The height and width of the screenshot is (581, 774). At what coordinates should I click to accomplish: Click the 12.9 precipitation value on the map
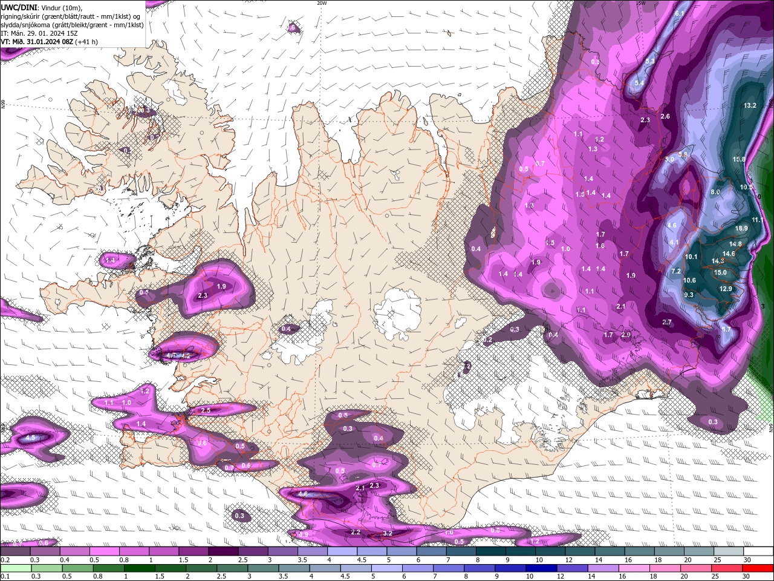726,289
